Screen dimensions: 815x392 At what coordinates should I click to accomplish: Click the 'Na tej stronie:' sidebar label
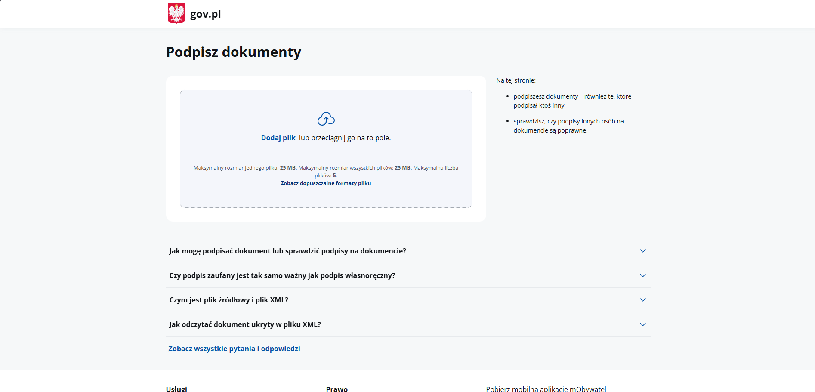click(x=516, y=80)
